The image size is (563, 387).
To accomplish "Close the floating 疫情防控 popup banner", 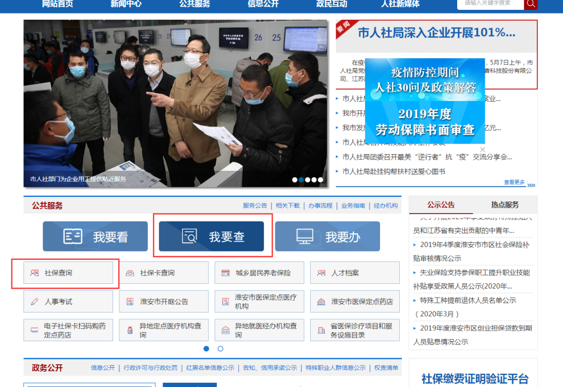I will coord(482,149).
